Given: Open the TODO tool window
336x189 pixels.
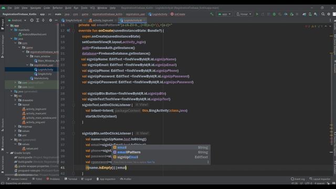Looking at the screenshot, I should (x=37, y=179).
